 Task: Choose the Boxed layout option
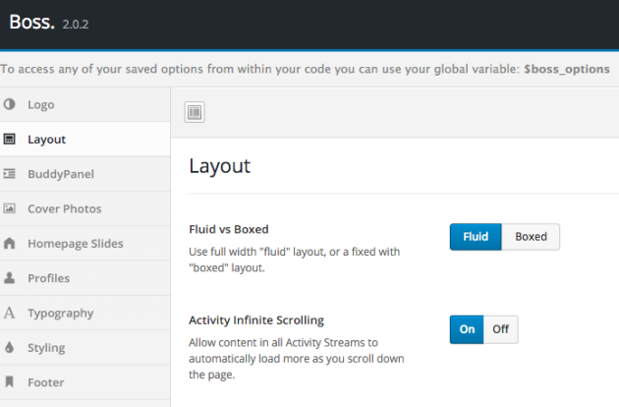click(531, 237)
